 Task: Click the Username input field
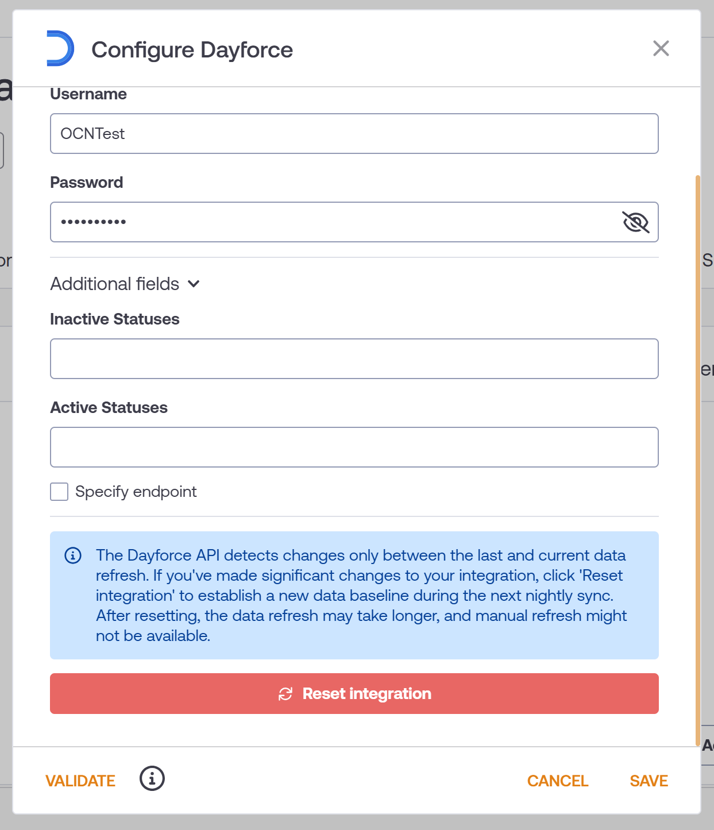pyautogui.click(x=354, y=134)
